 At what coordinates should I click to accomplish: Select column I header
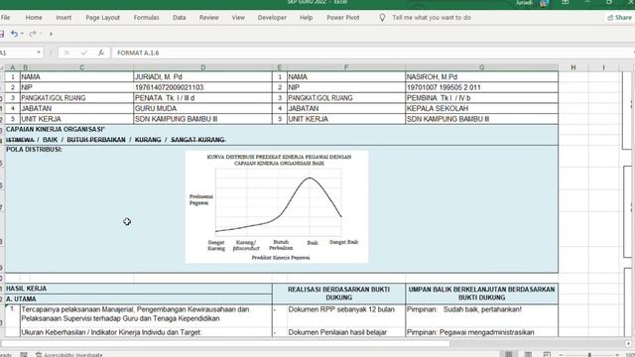tap(603, 67)
